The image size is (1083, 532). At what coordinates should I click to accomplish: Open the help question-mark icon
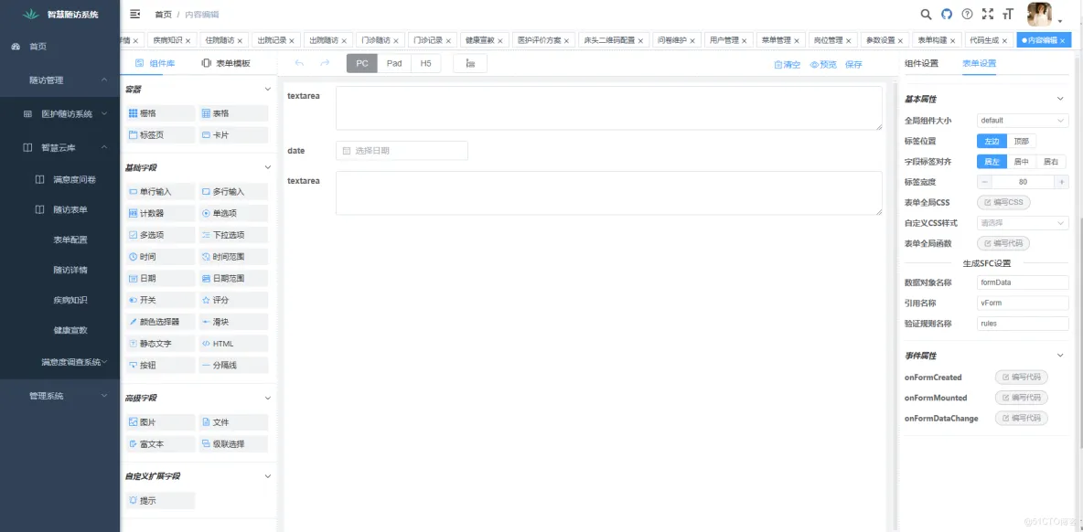pos(967,14)
